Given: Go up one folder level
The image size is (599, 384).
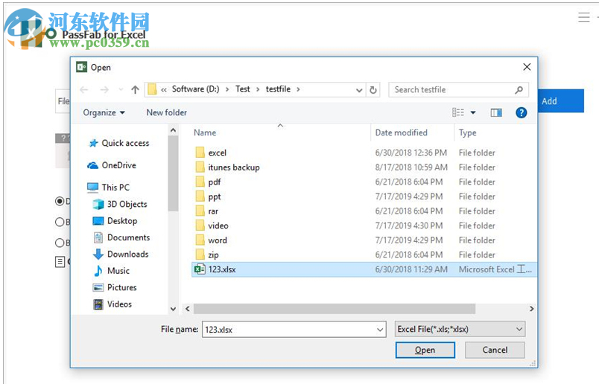Looking at the screenshot, I should pyautogui.click(x=135, y=90).
